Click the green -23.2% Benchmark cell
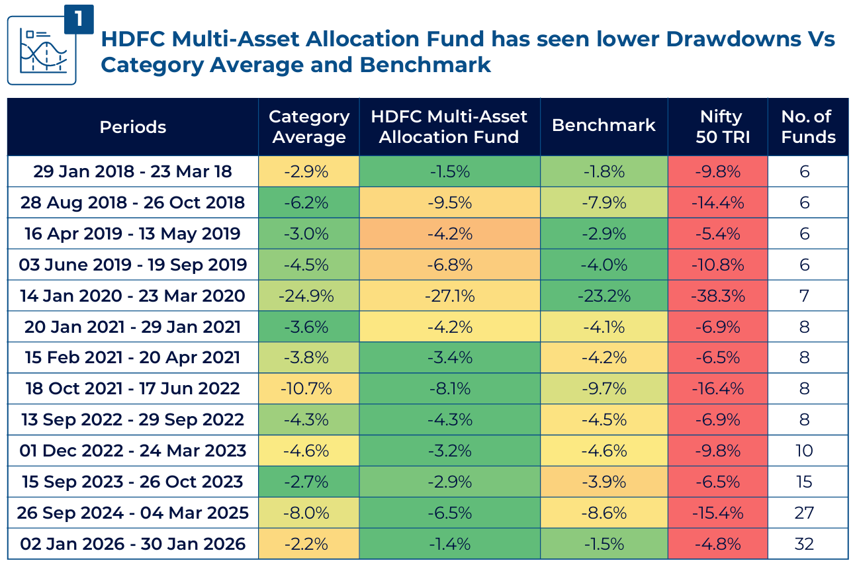The width and height of the screenshot is (855, 565). point(604,296)
